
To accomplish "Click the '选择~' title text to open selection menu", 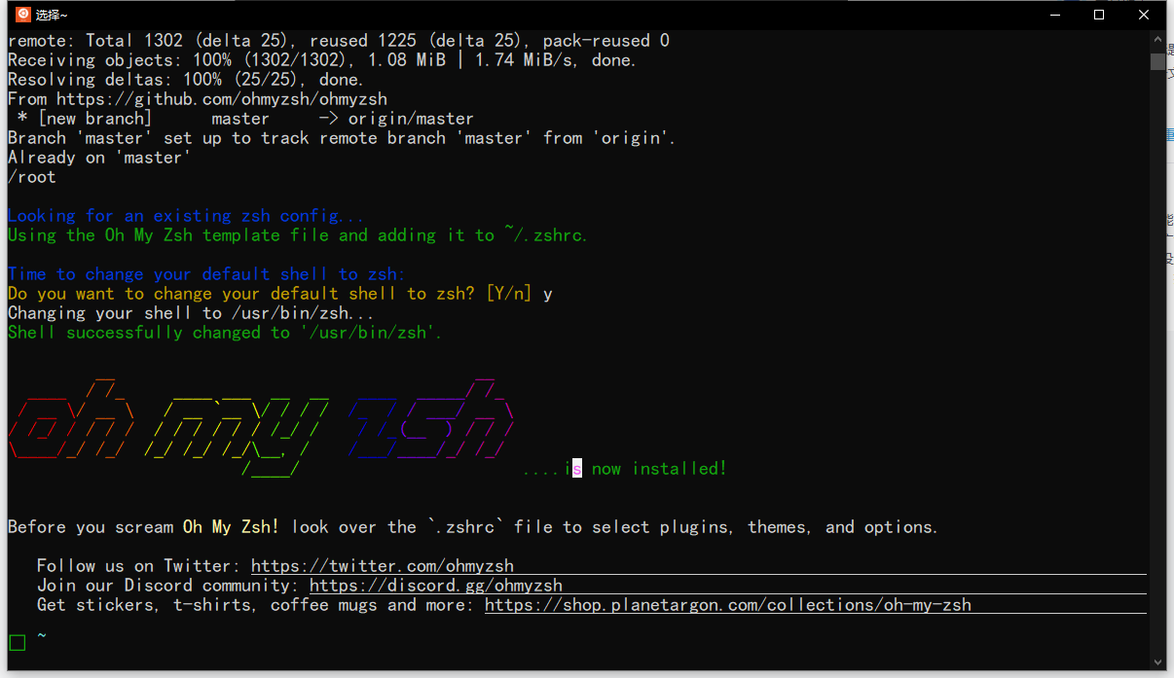I will [x=52, y=14].
